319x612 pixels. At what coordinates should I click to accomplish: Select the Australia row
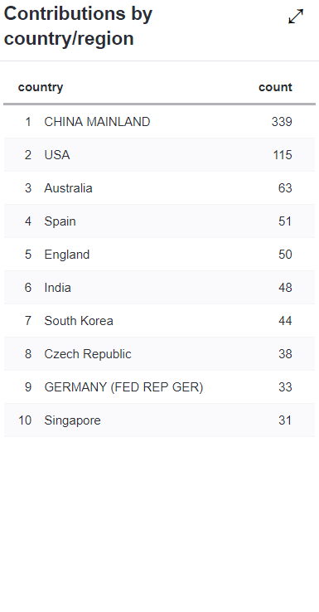(x=159, y=188)
